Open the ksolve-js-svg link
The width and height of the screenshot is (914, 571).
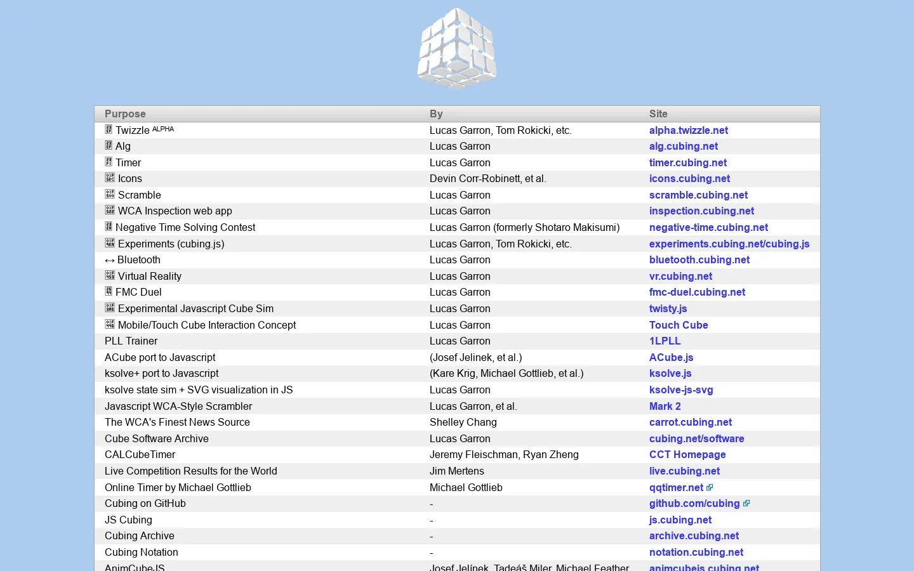pos(681,390)
